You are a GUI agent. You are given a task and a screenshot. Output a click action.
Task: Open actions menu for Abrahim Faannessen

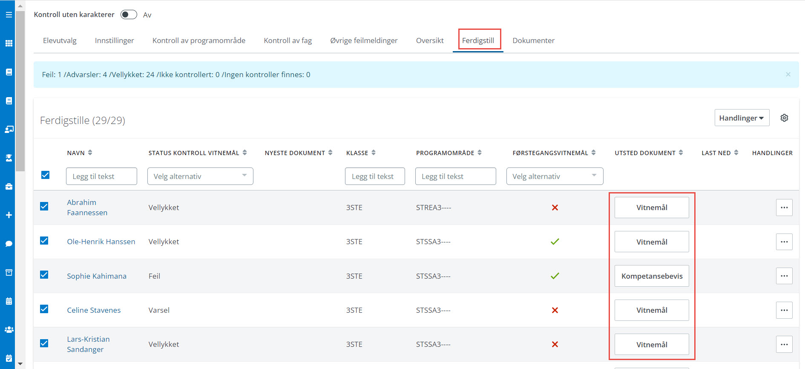point(784,208)
